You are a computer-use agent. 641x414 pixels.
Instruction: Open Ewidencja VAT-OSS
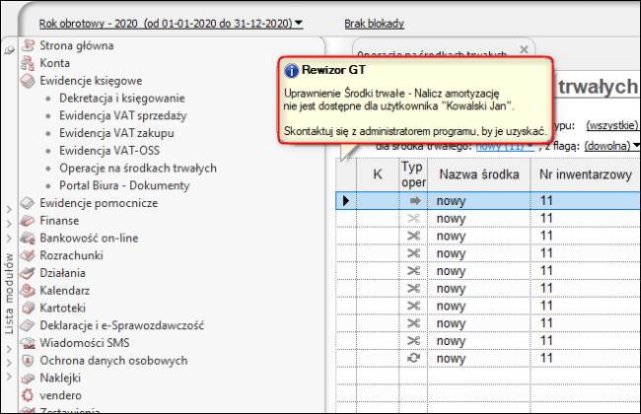pos(109,151)
